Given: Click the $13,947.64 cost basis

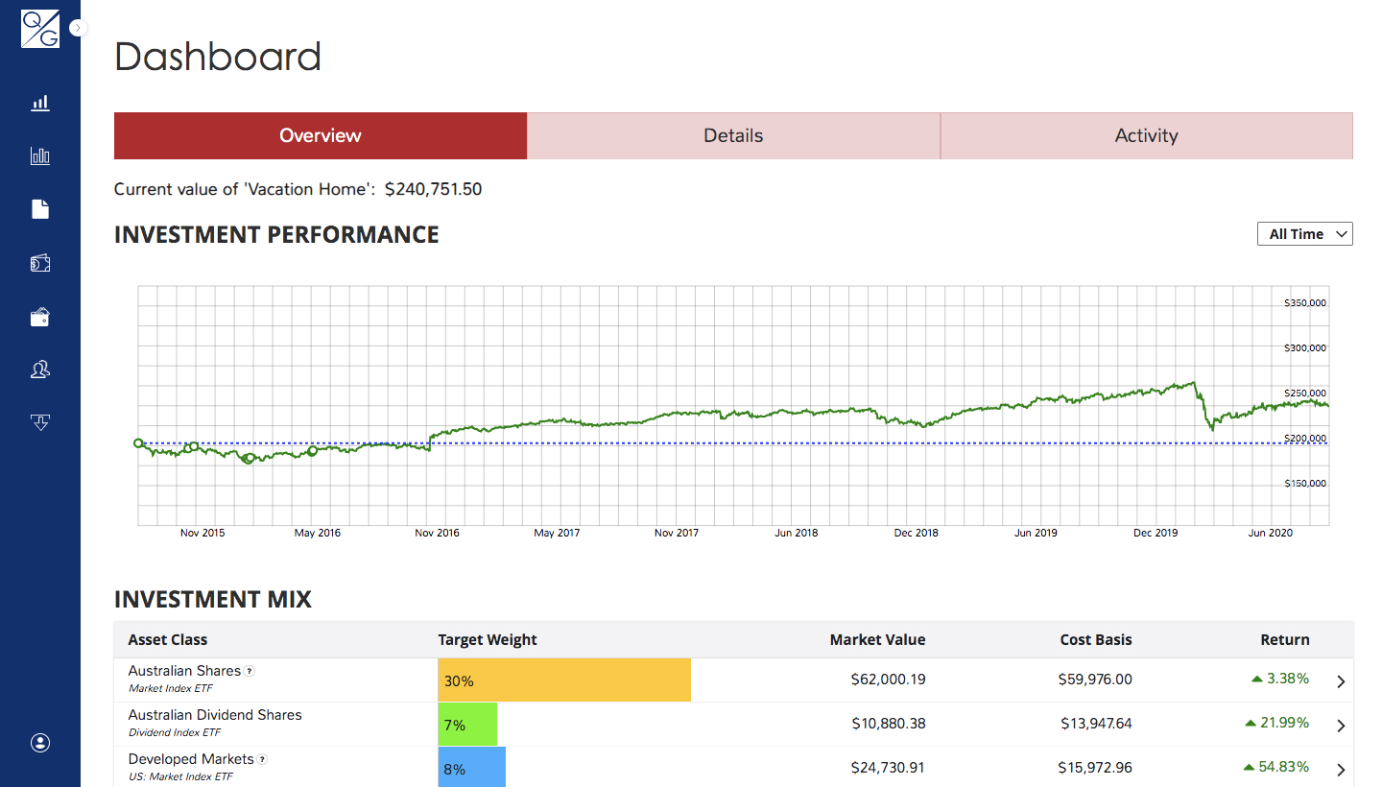Looking at the screenshot, I should (1097, 724).
